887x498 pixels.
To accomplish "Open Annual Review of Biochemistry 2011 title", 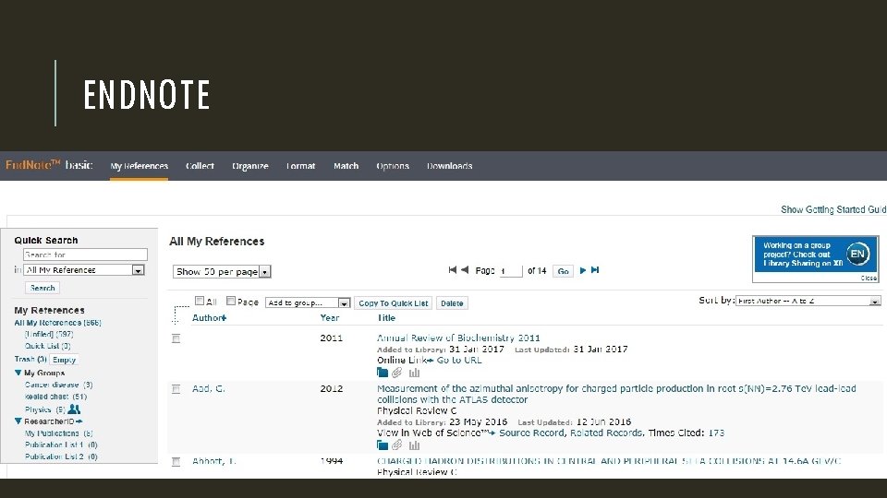I will tap(458, 338).
